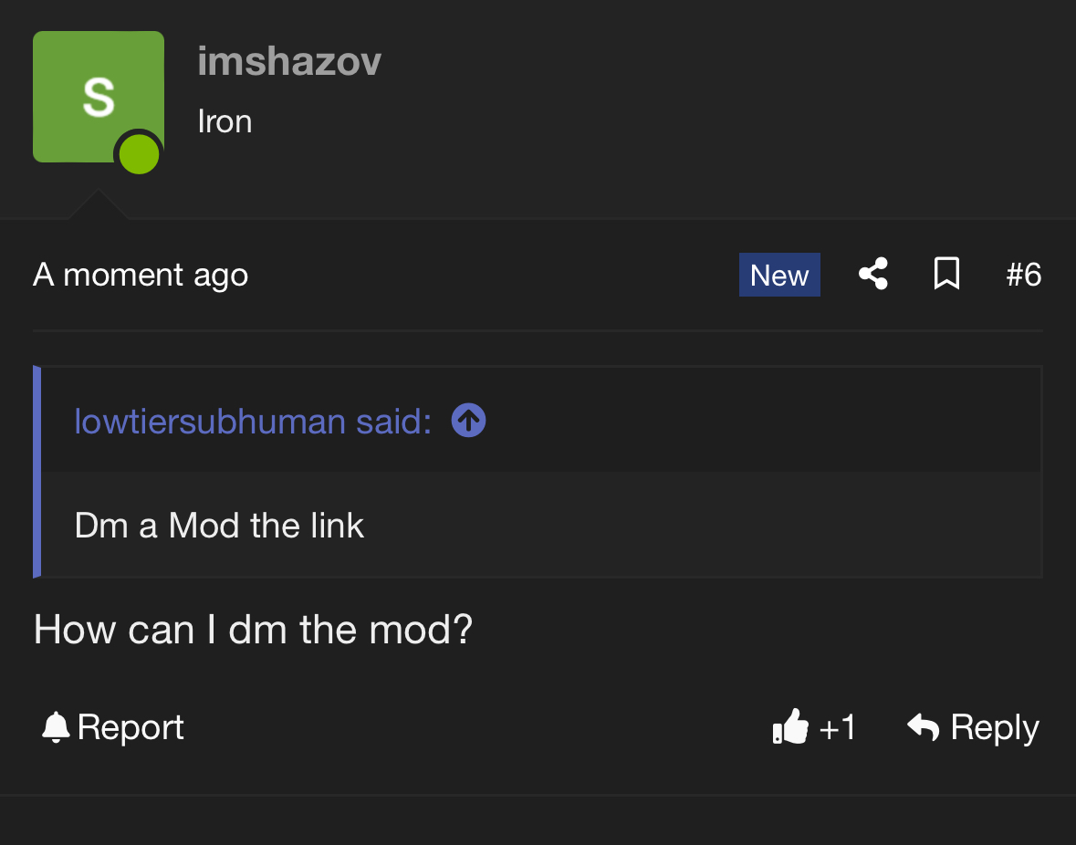Image resolution: width=1076 pixels, height=845 pixels.
Task: Open the #6 post number link
Action: tap(1024, 275)
